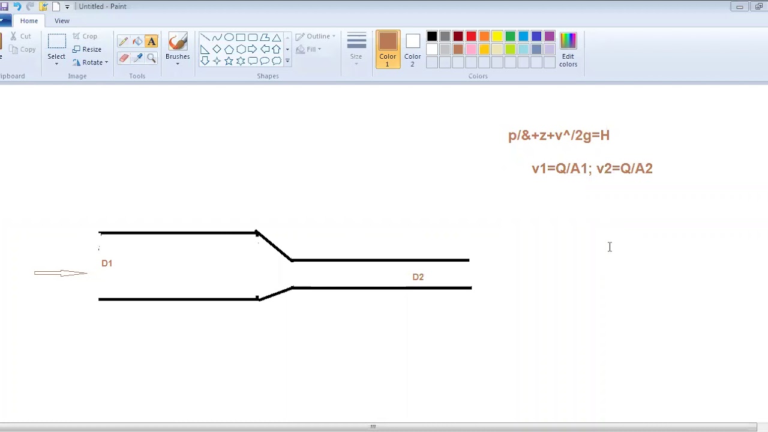The width and height of the screenshot is (768, 432).
Task: Pick the Up arrow shape
Action: click(277, 49)
